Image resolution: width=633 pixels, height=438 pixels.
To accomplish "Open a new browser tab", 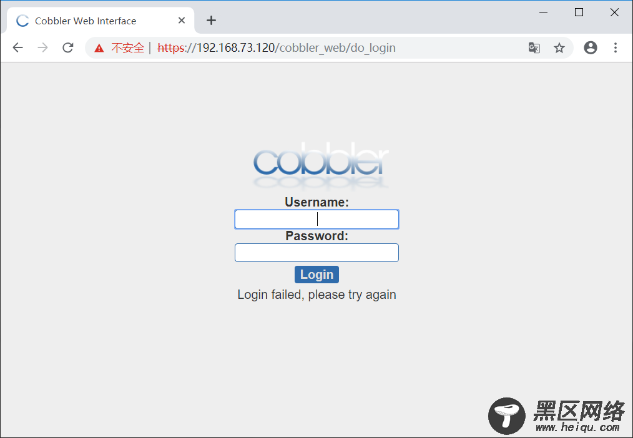I will click(211, 20).
